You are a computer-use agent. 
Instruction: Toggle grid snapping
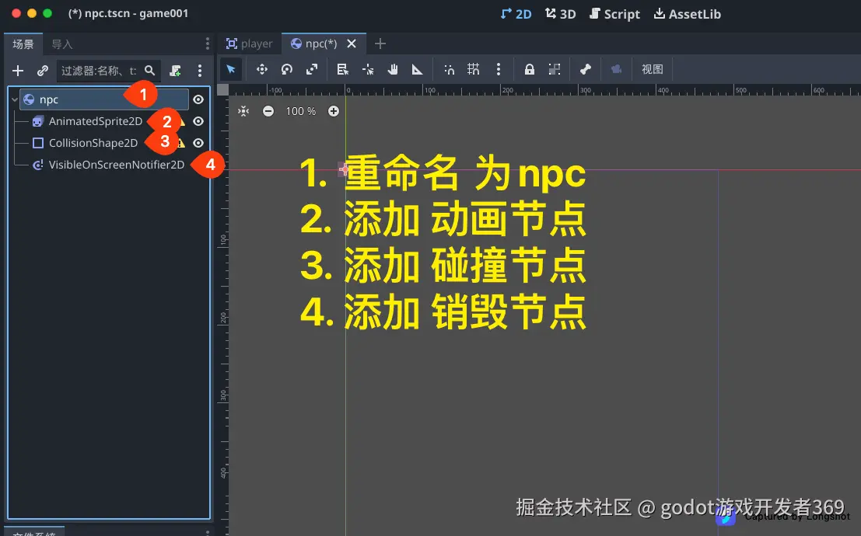click(474, 69)
